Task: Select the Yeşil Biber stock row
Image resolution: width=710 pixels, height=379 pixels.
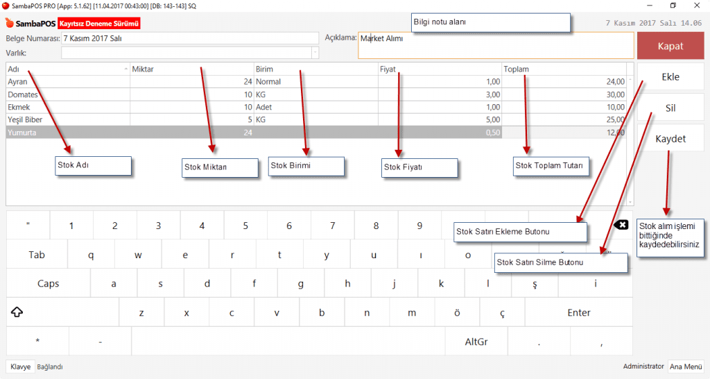Action: [x=68, y=119]
